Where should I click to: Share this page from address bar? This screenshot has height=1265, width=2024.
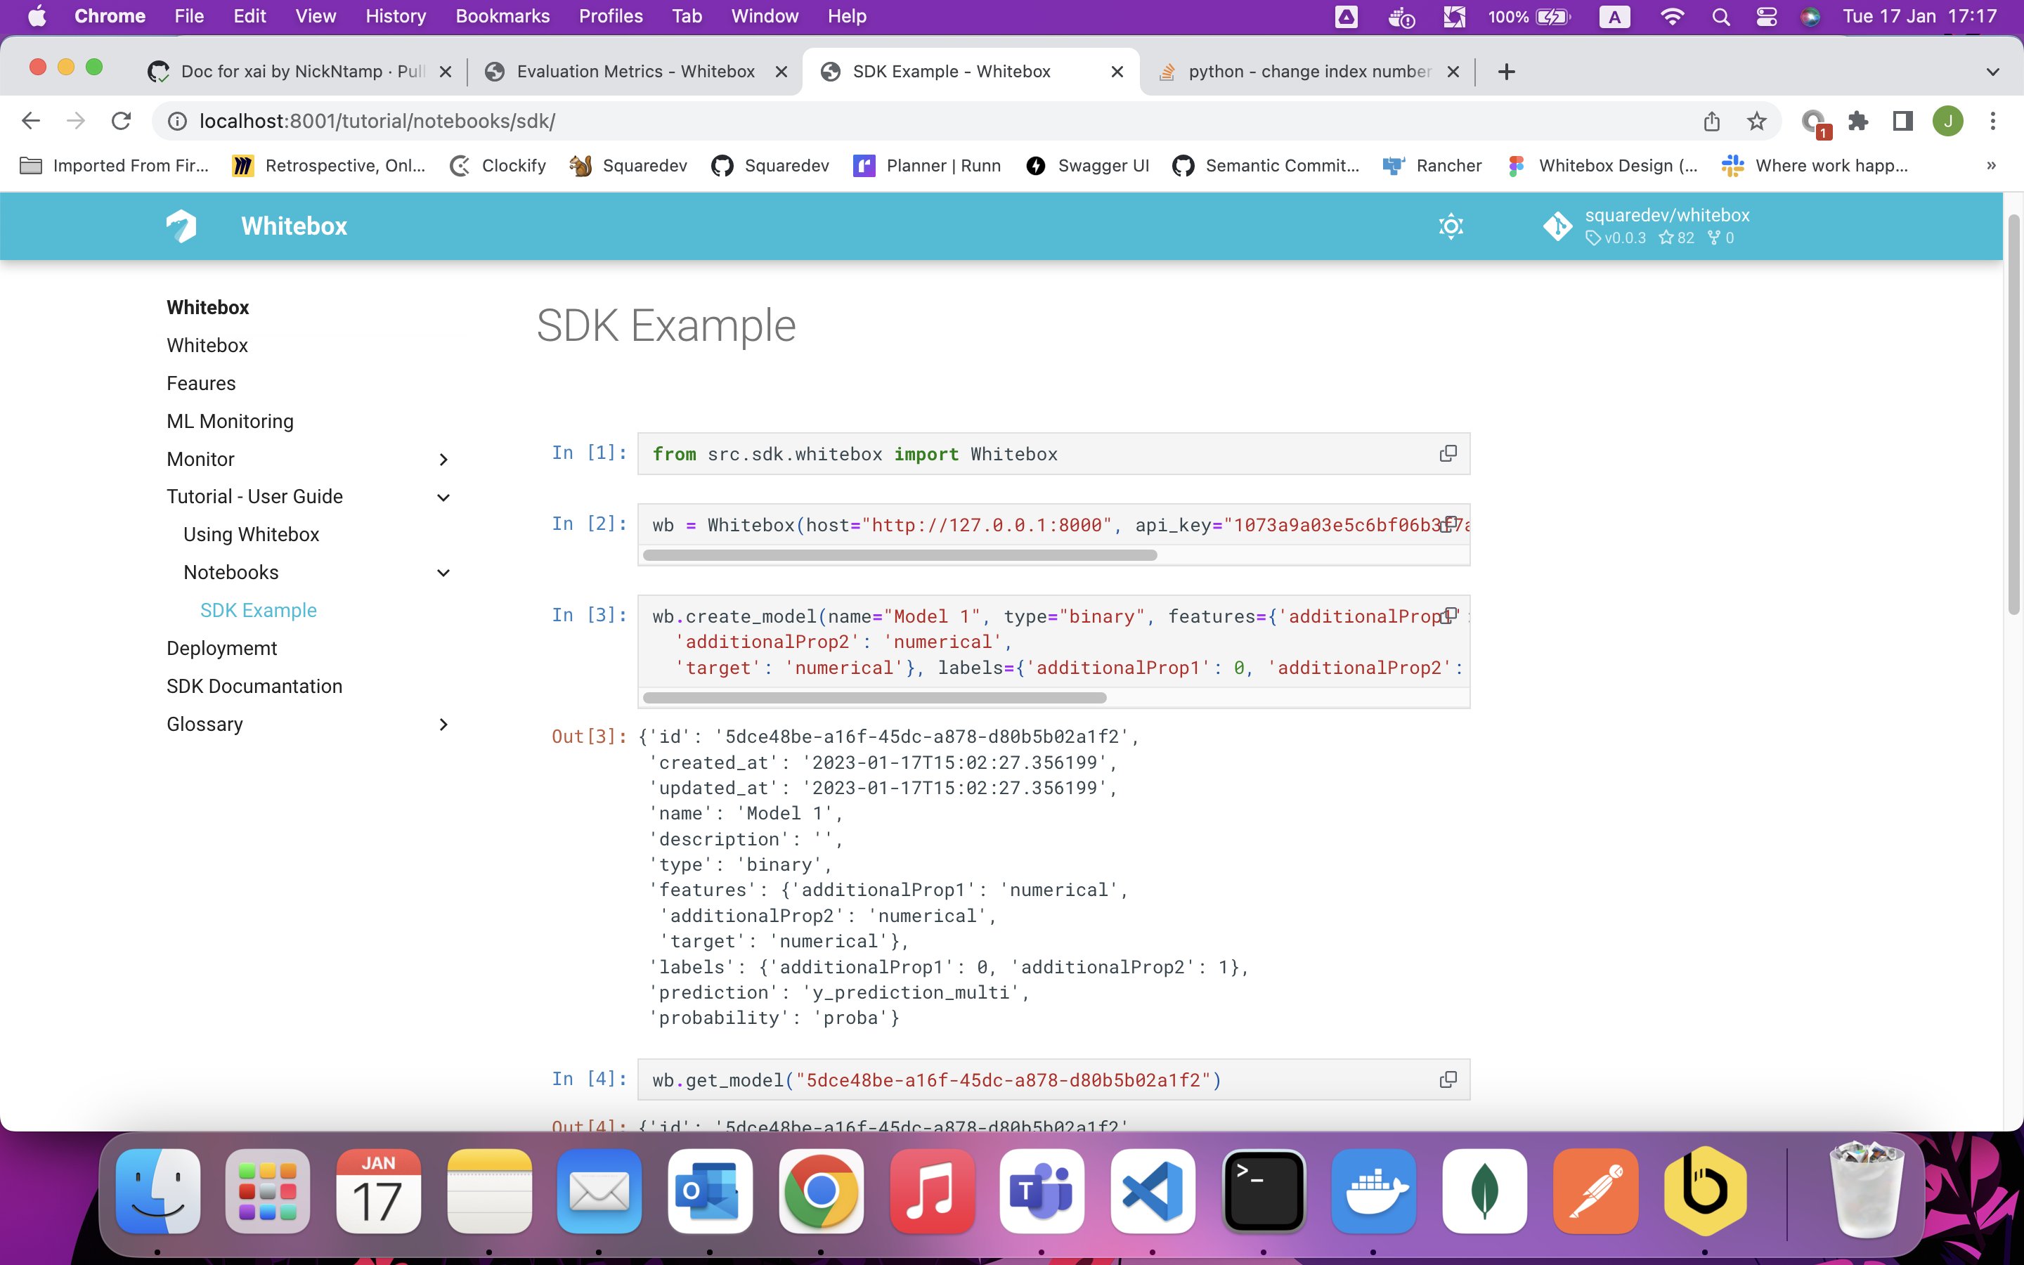pos(1711,122)
